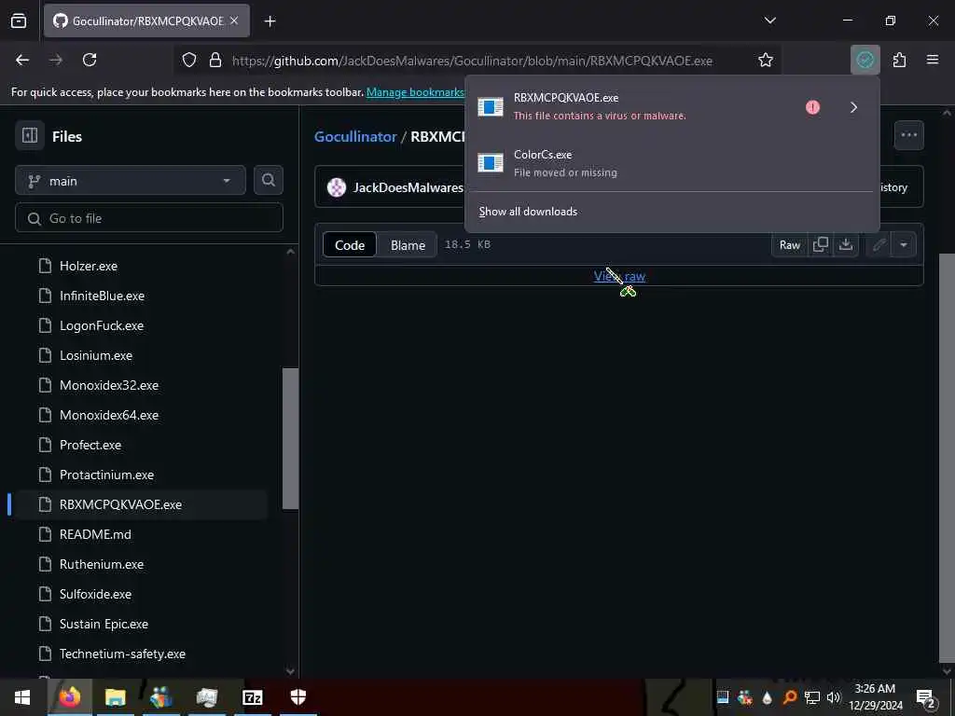This screenshot has height=716, width=955.
Task: Copy raw file with the copy icon
Action: (821, 245)
